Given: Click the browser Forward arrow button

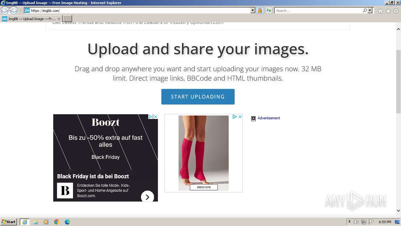Looking at the screenshot, I should point(13,10).
